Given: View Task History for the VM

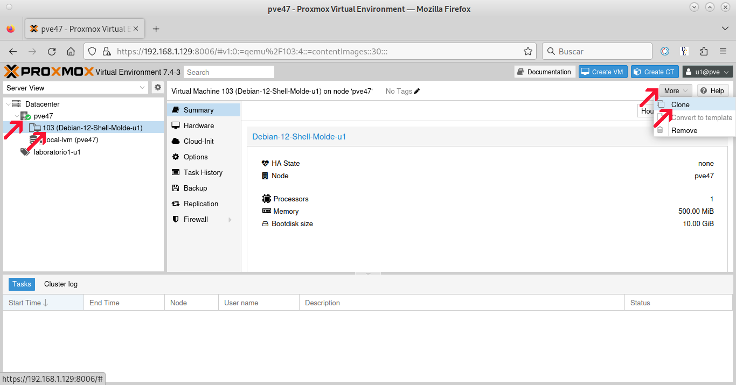Looking at the screenshot, I should point(204,172).
